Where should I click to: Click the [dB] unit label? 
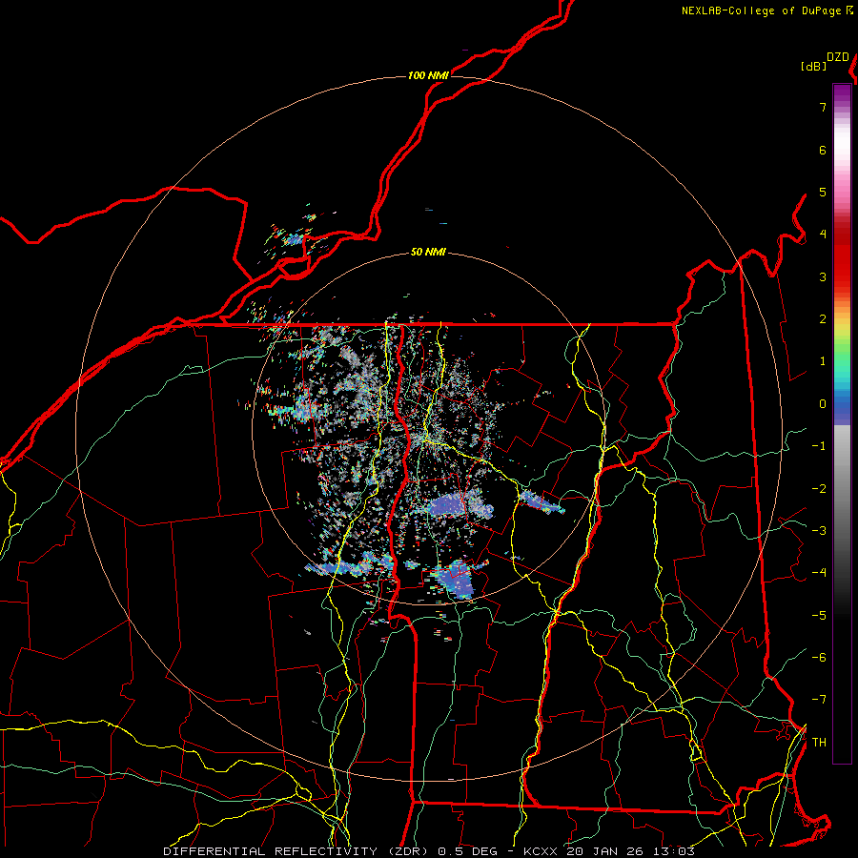pyautogui.click(x=814, y=66)
